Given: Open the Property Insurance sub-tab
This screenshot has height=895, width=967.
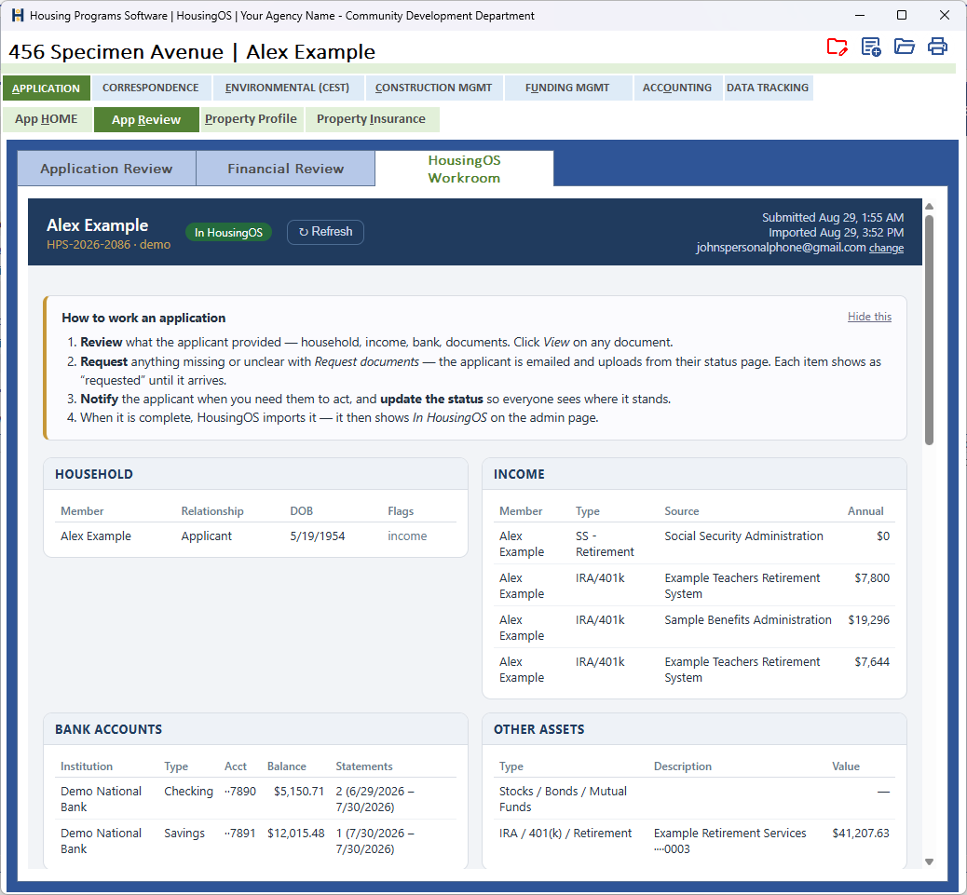Looking at the screenshot, I should pos(372,119).
